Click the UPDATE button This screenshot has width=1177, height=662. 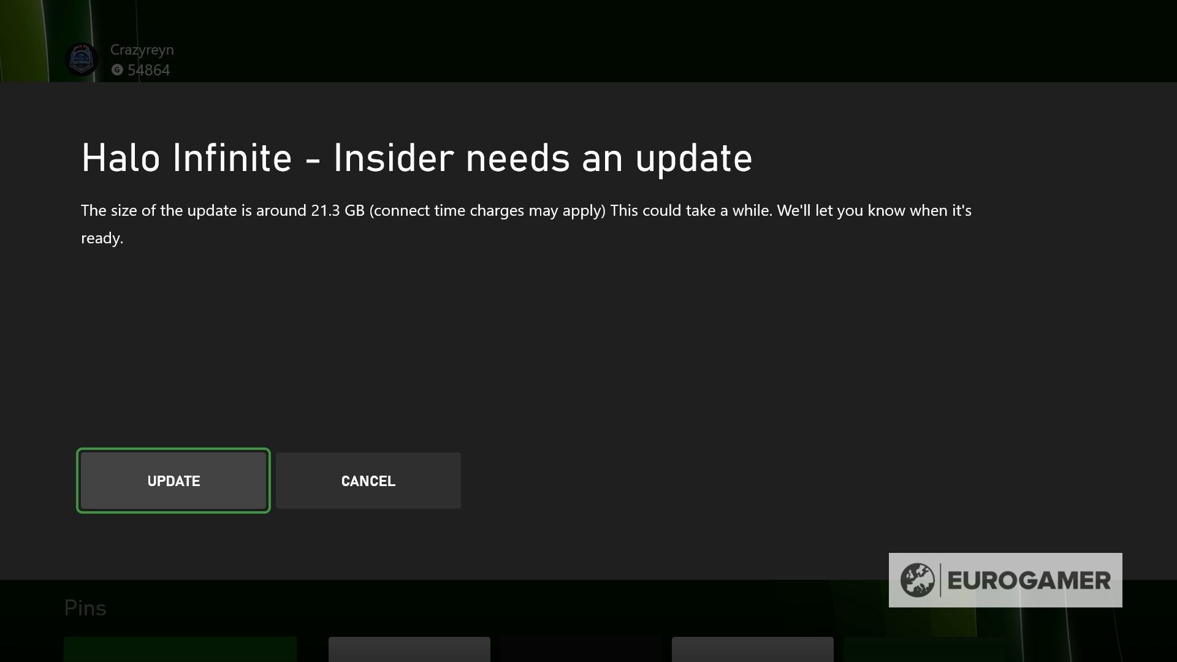[173, 481]
